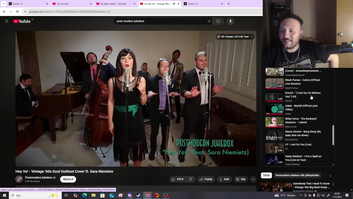Open the site information icon in the address bar
This screenshot has height=199, width=353.
click(25, 12)
